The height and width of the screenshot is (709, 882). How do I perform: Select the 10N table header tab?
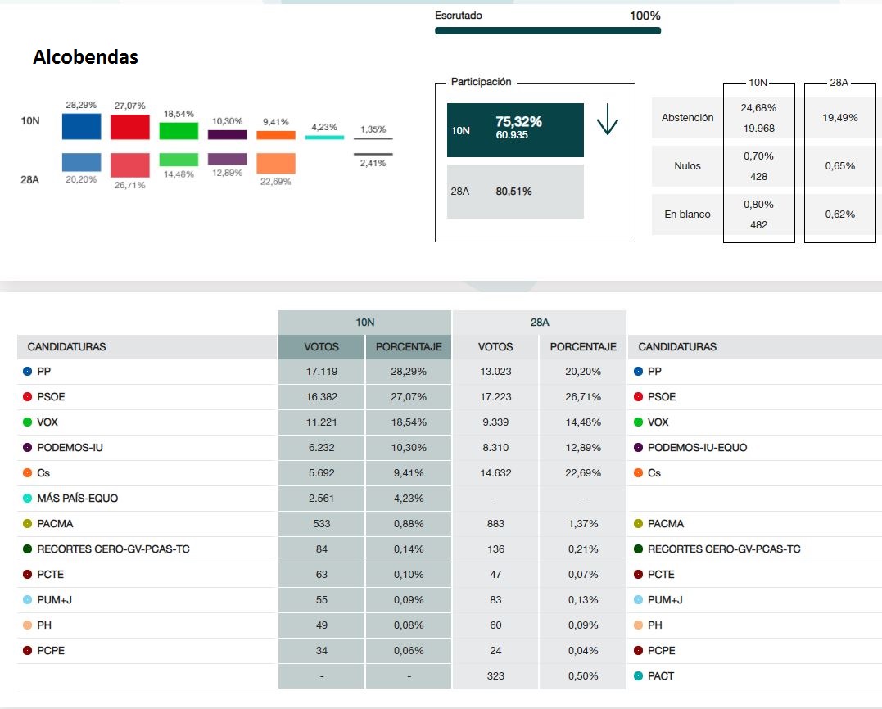364,323
